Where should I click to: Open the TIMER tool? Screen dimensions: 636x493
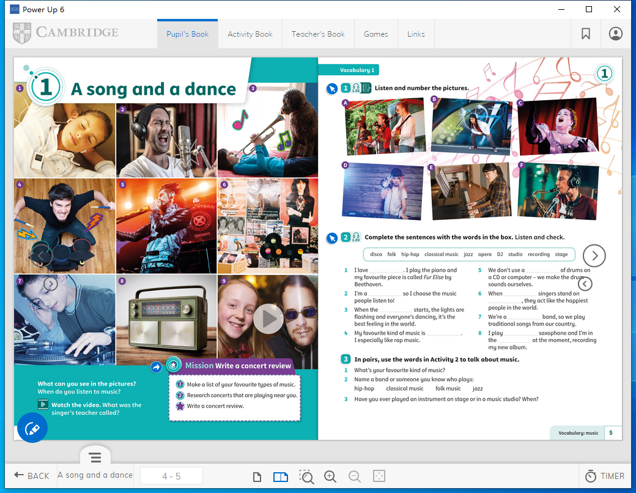(x=605, y=476)
